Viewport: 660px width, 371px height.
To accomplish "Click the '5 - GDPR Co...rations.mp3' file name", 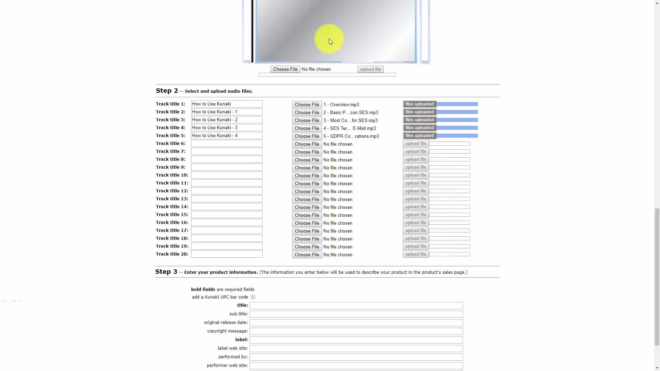I will [x=351, y=136].
